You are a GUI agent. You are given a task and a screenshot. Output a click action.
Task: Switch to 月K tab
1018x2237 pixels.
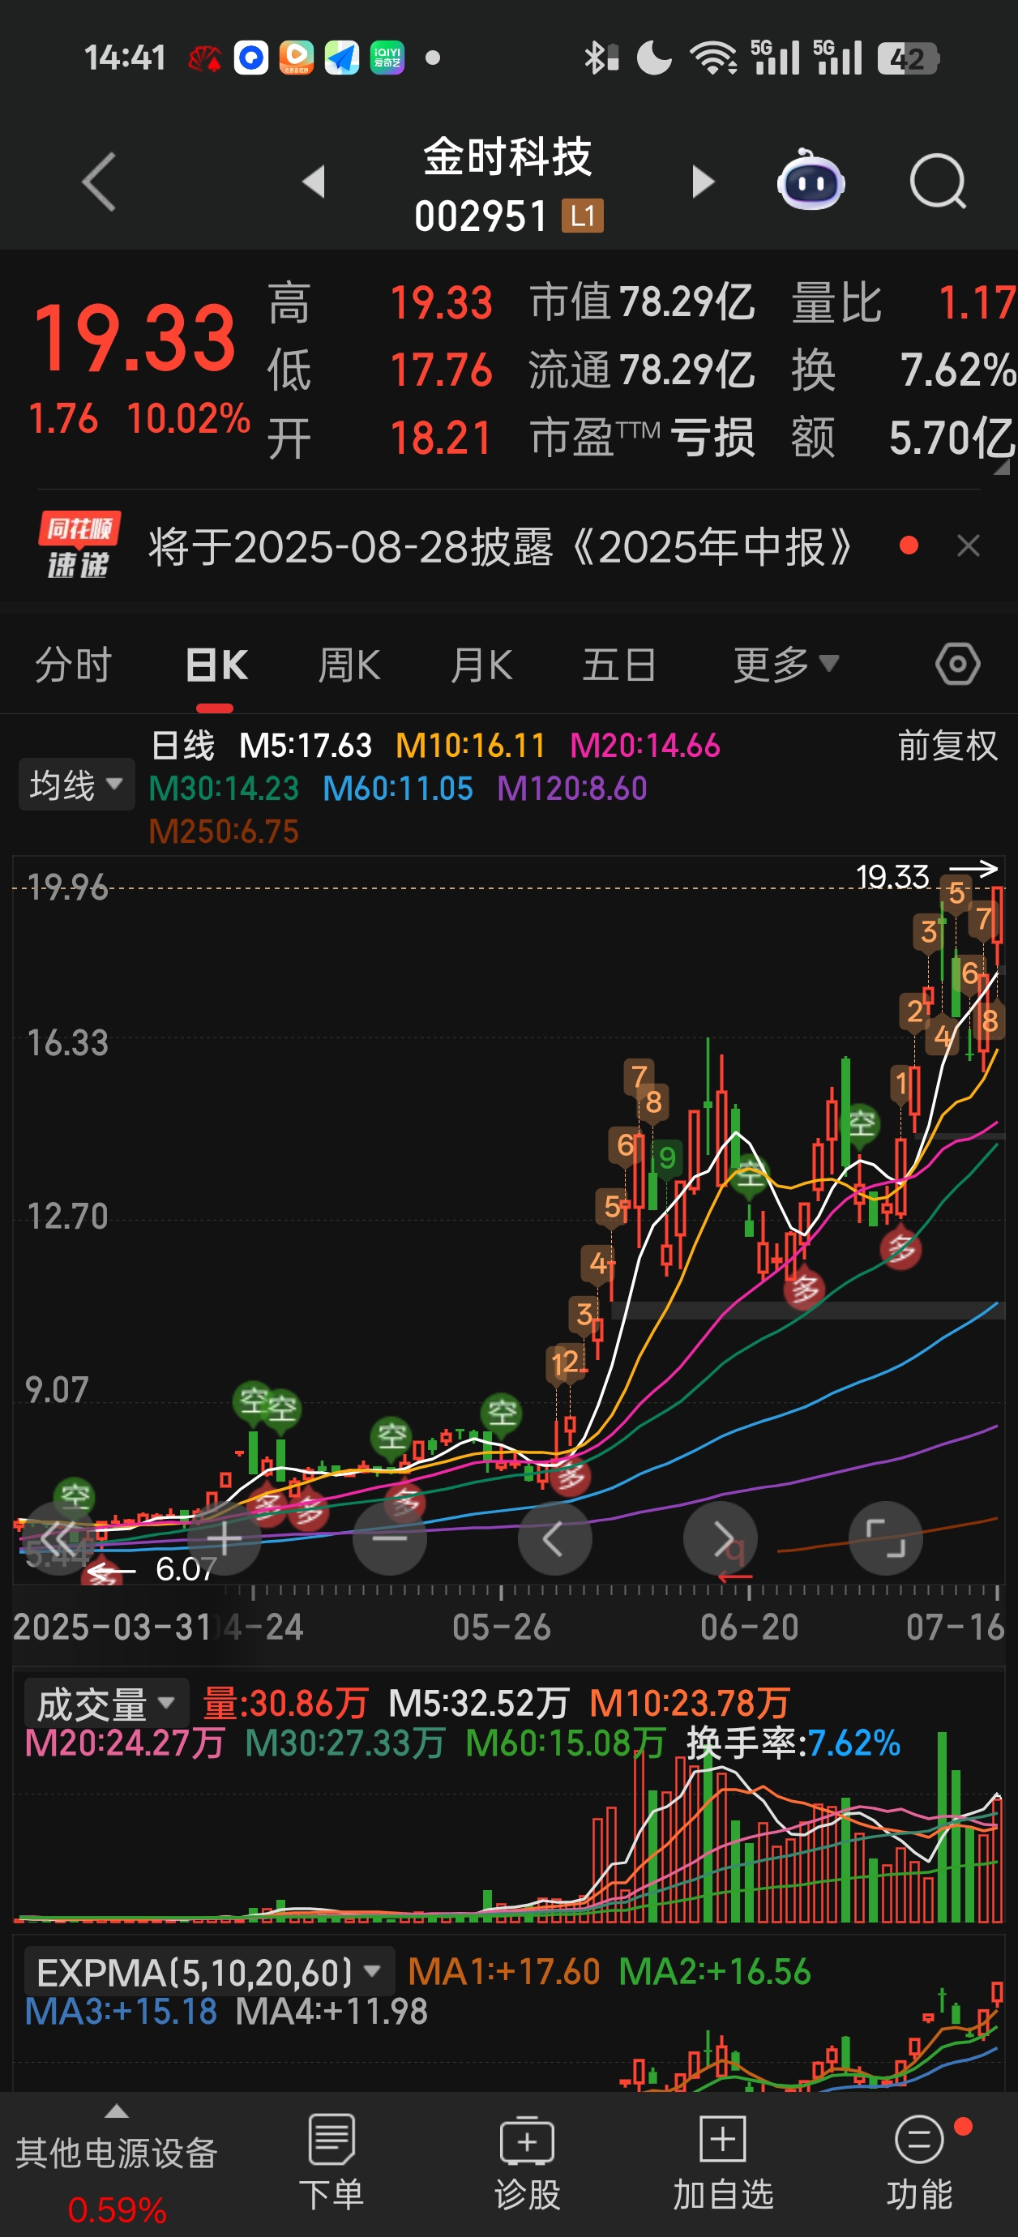481,665
